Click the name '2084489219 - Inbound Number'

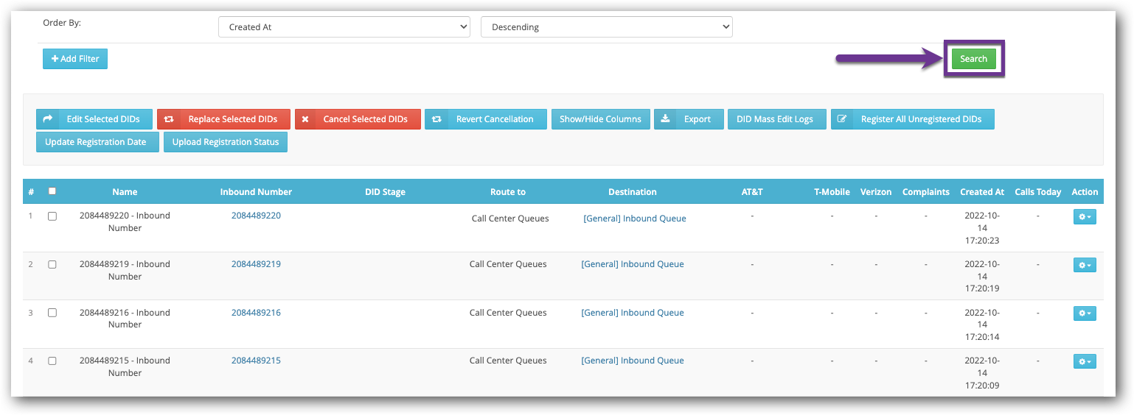click(x=125, y=270)
